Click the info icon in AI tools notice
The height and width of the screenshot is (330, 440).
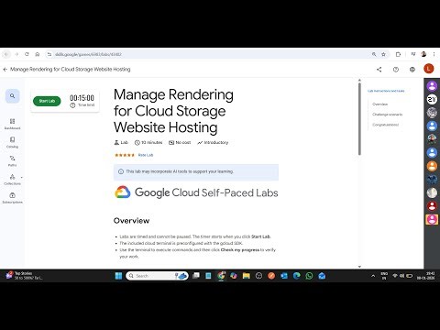pos(121,171)
